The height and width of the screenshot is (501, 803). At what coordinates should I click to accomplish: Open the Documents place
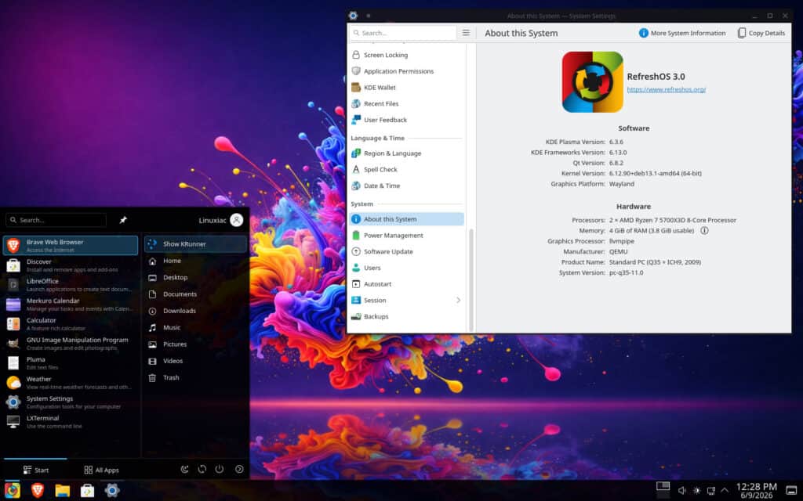[195, 294]
